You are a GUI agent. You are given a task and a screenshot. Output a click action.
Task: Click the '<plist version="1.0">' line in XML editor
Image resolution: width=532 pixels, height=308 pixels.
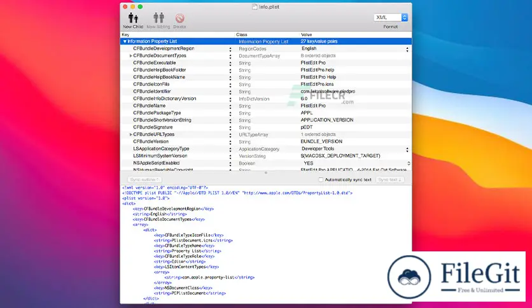tap(146, 198)
